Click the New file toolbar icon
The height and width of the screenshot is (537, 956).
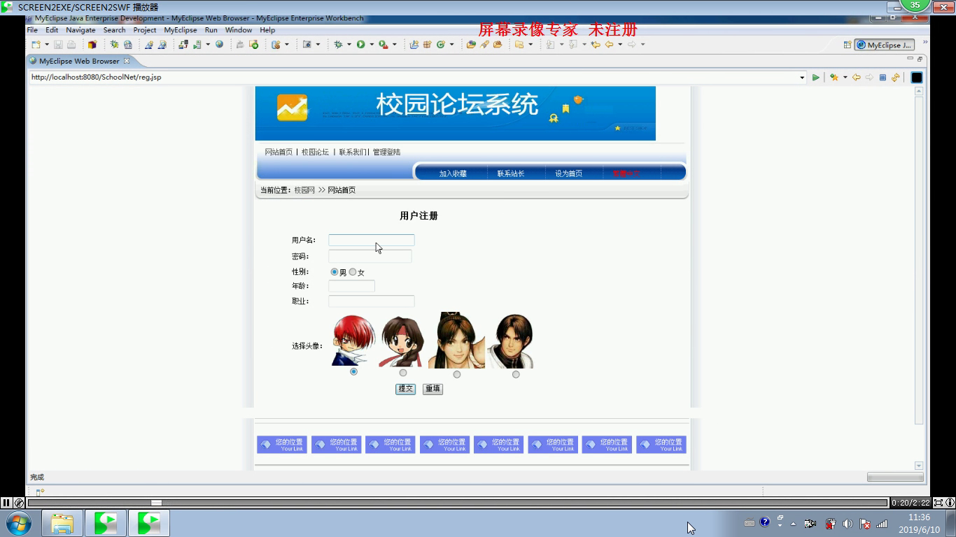(36, 44)
